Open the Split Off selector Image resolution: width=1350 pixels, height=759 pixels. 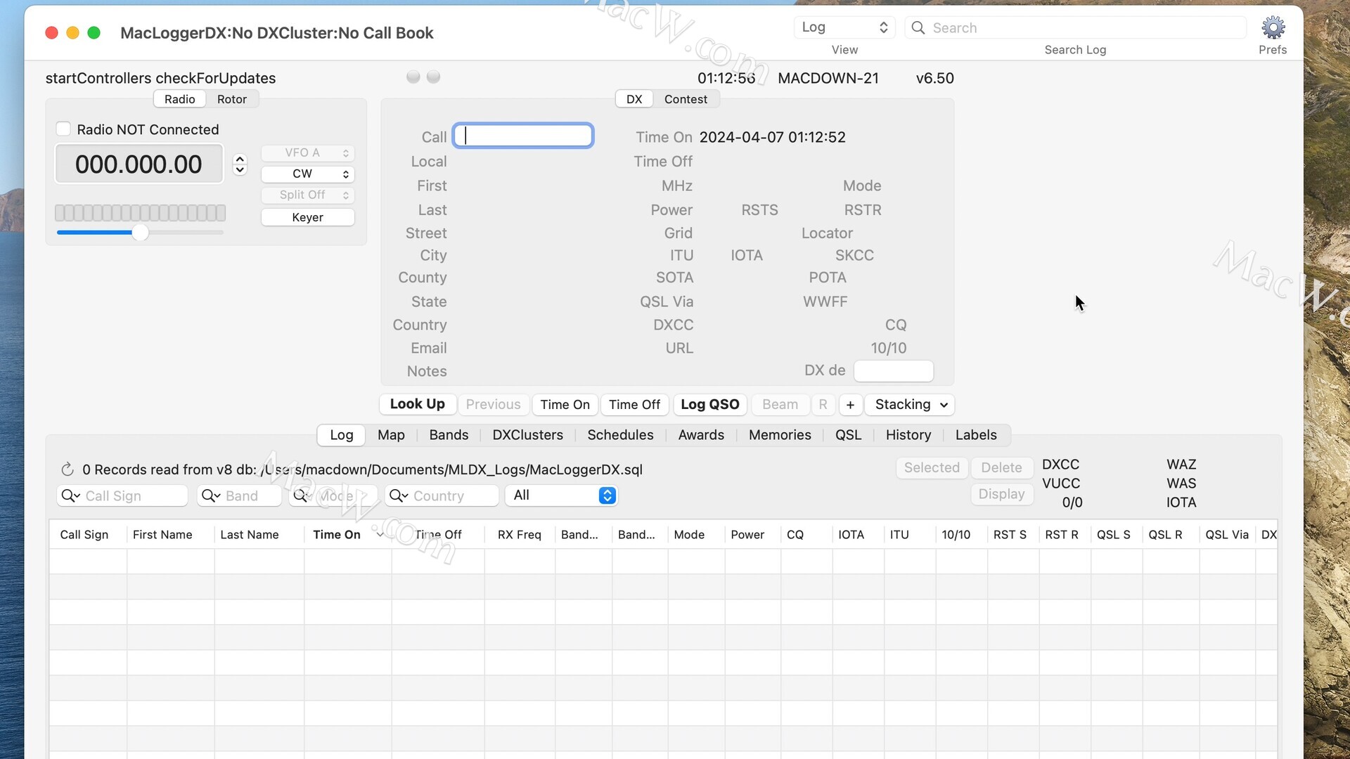308,195
